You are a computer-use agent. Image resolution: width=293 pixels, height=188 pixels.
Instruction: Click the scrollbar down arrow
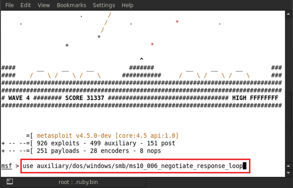click(x=288, y=173)
